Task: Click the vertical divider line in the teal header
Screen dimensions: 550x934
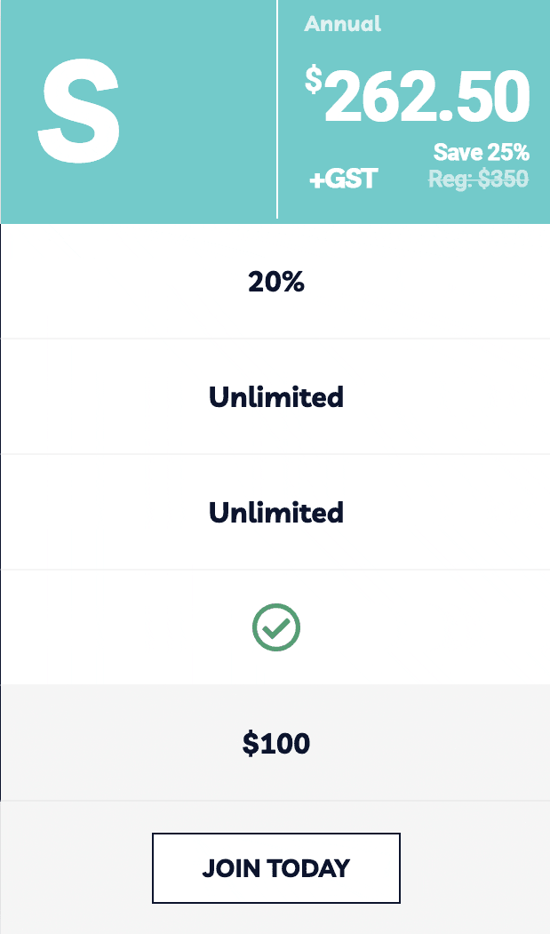Action: pyautogui.click(x=277, y=109)
